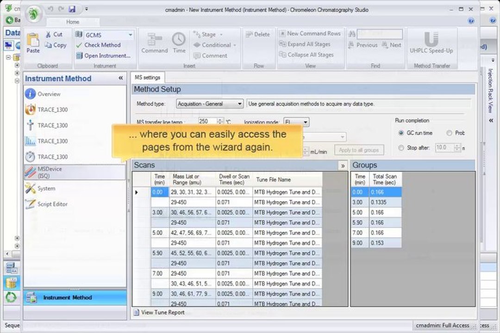Viewport: 500px width, 333px height.
Task: Click Scans time cell 3.00
Action: (x=159, y=213)
